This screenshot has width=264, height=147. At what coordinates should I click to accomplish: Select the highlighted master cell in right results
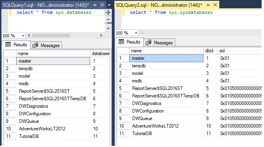166,58
